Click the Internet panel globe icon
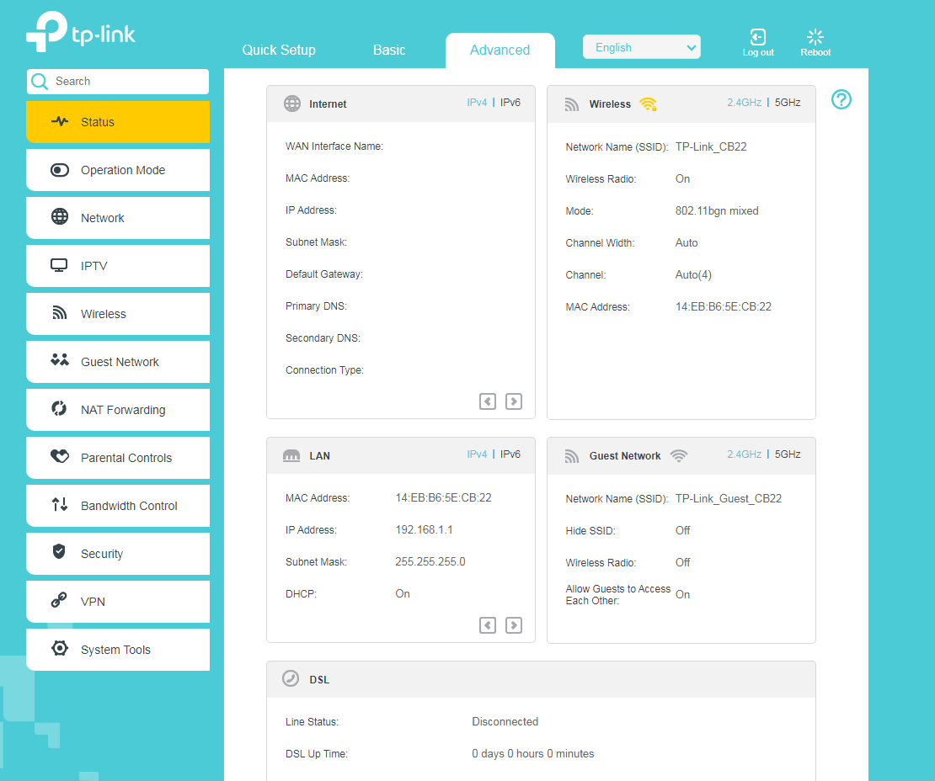This screenshot has width=935, height=781. tap(292, 104)
